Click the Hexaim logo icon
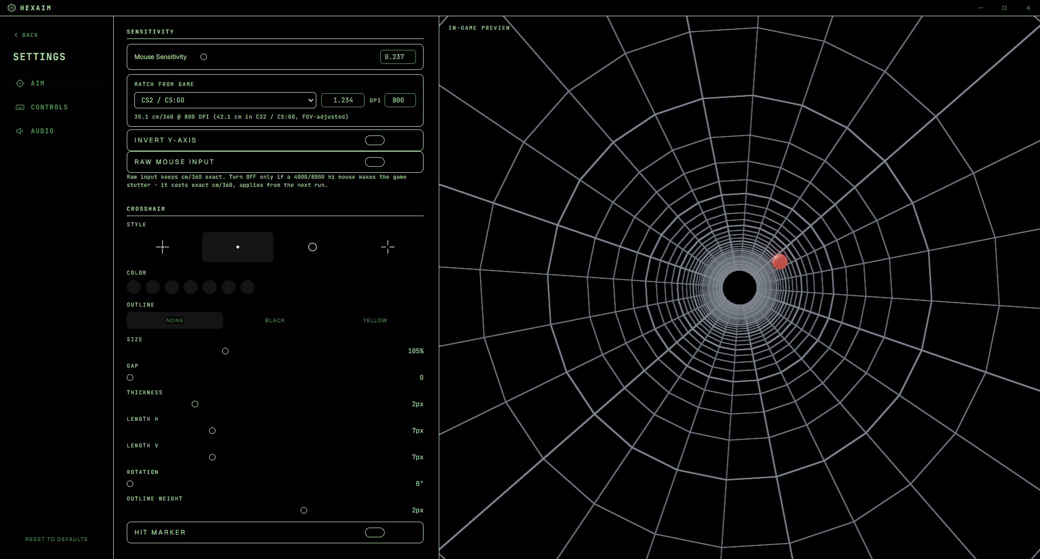 click(11, 8)
